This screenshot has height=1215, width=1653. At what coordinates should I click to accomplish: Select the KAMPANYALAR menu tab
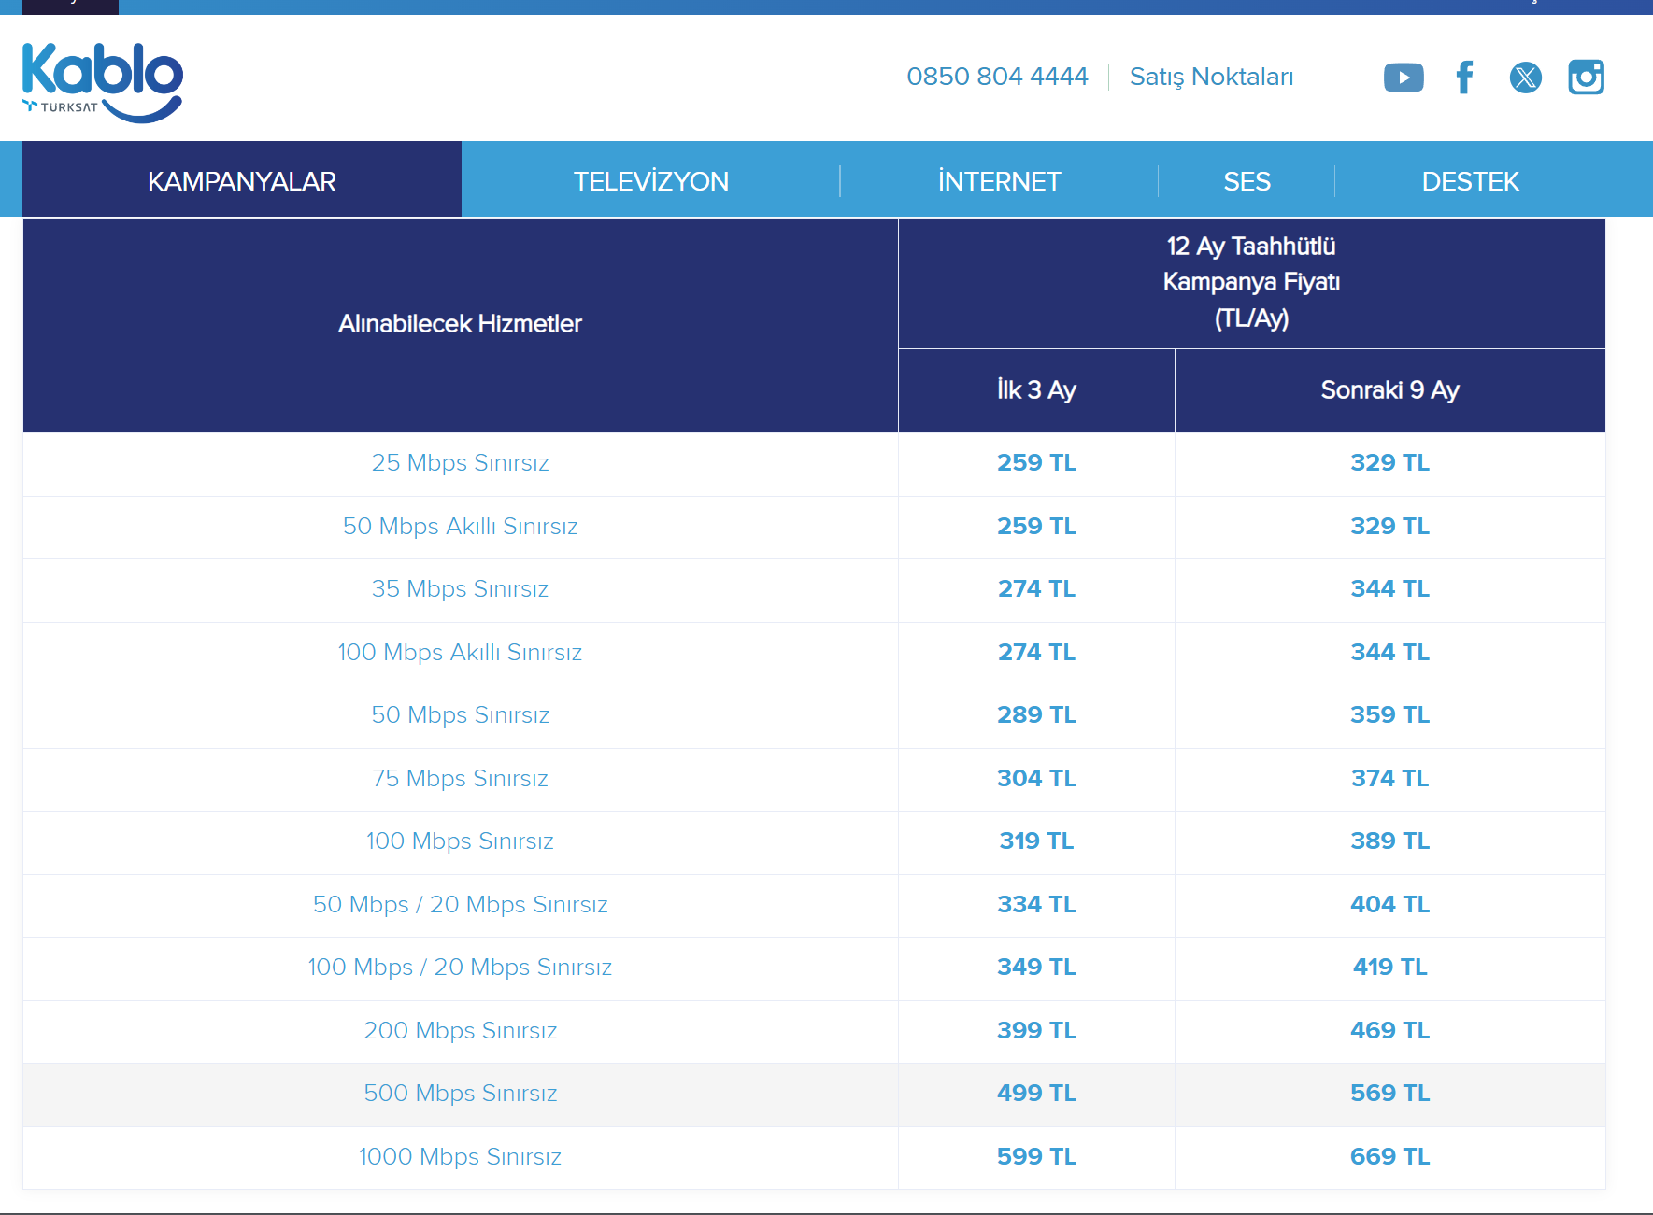click(242, 181)
